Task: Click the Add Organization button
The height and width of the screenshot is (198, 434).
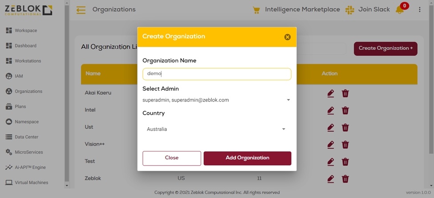Action: pos(247,158)
